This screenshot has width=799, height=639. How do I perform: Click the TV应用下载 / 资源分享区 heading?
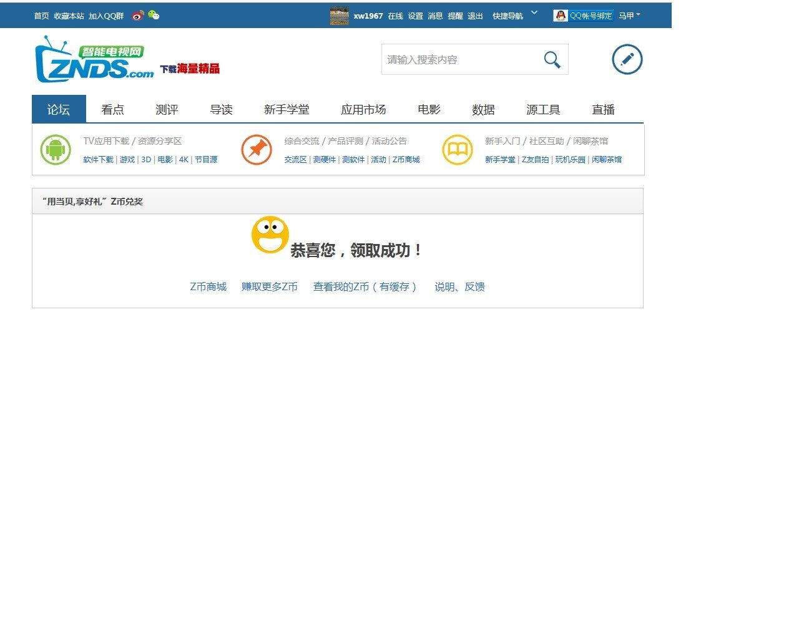[132, 142]
